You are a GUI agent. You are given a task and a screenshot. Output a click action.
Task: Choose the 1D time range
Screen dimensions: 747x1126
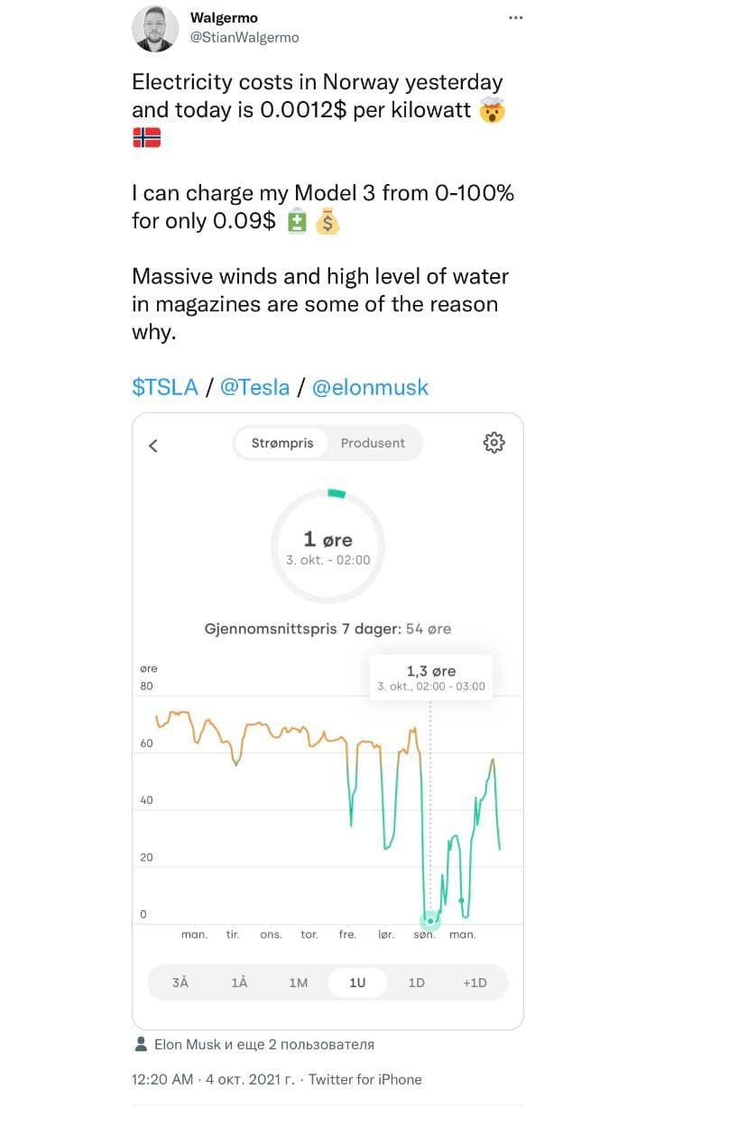416,983
